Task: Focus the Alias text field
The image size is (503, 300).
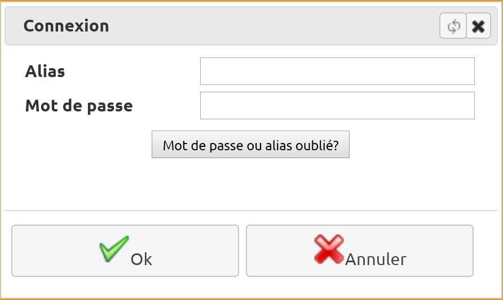Action: (x=337, y=71)
